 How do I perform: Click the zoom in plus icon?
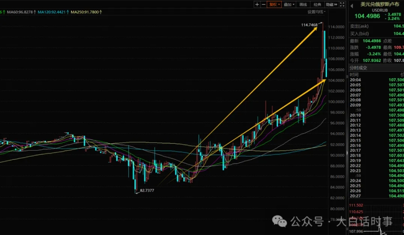(257, 4)
